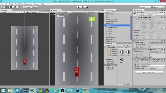This screenshot has width=166, height=93.
Task: Click the green pause button in game
Action: (x=92, y=19)
